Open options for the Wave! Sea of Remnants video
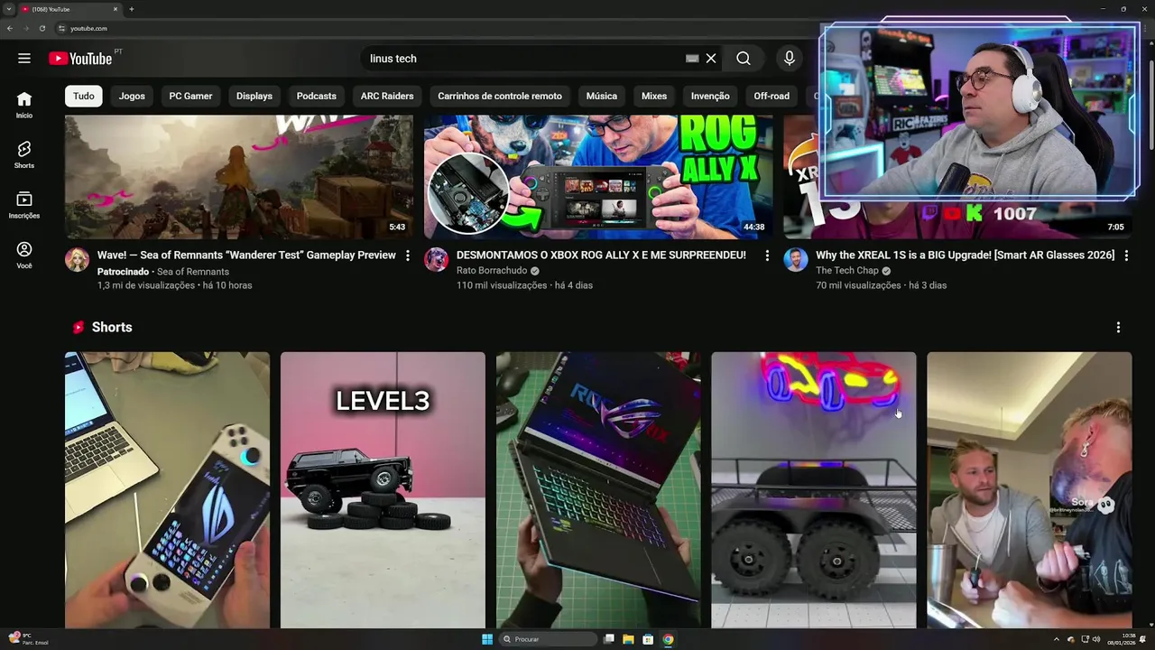This screenshot has width=1155, height=650. [x=408, y=255]
